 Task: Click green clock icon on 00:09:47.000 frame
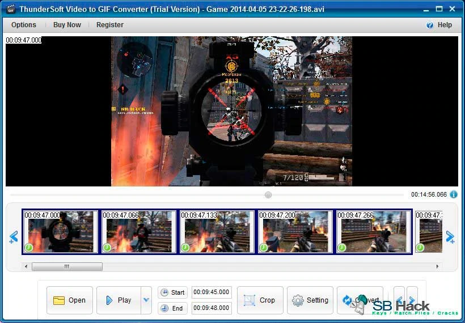29,248
